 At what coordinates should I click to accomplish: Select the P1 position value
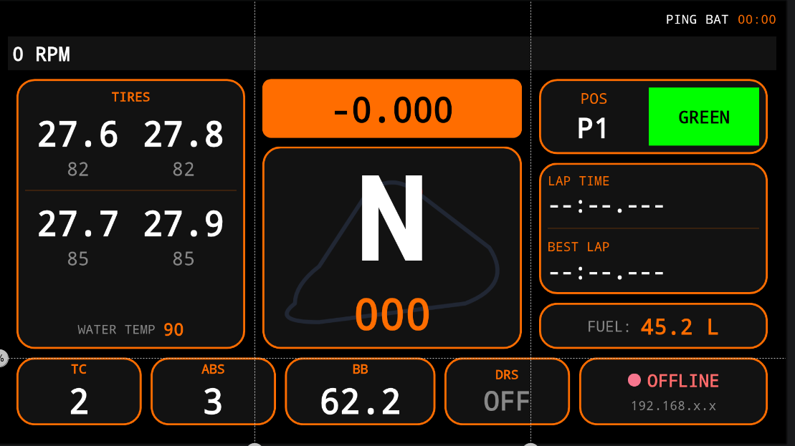(592, 129)
